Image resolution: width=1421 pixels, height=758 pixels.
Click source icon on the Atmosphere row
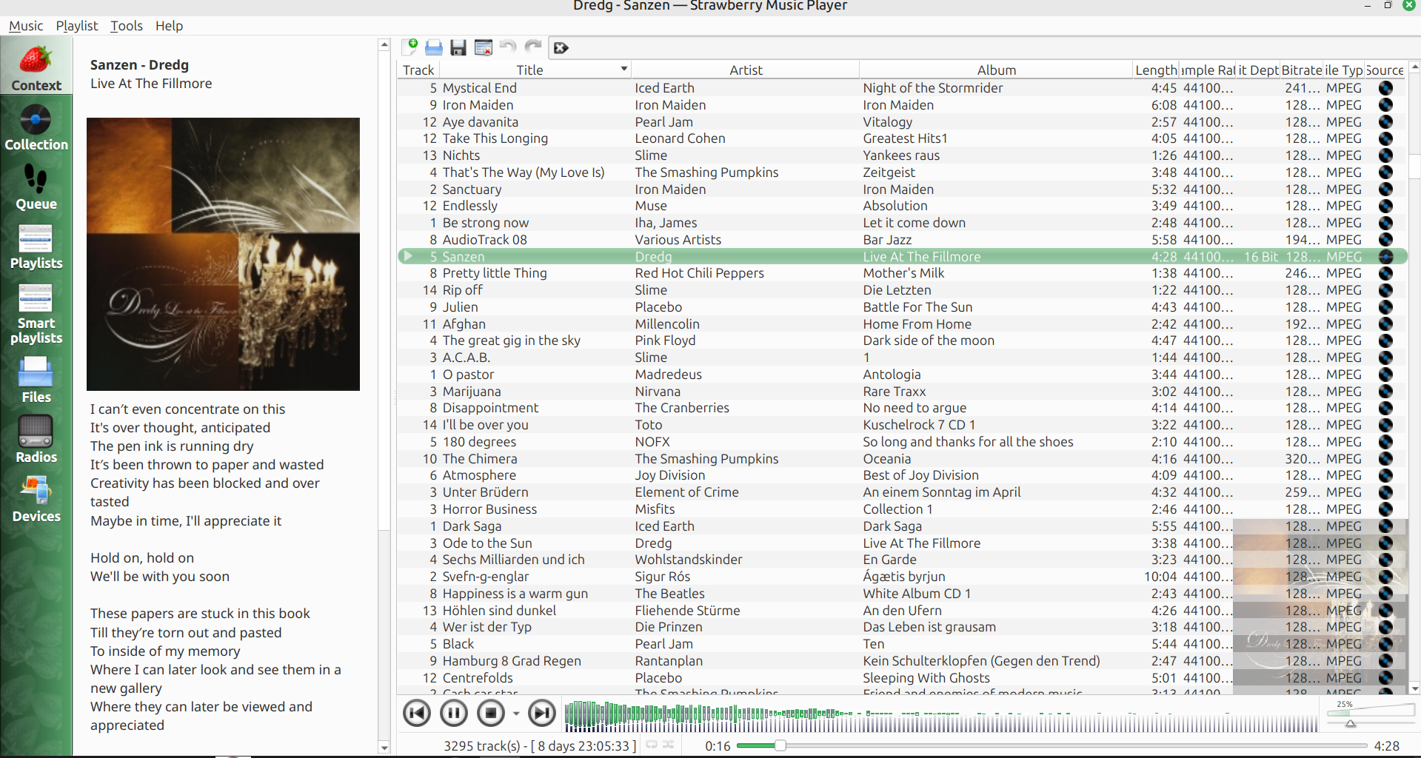[1385, 475]
